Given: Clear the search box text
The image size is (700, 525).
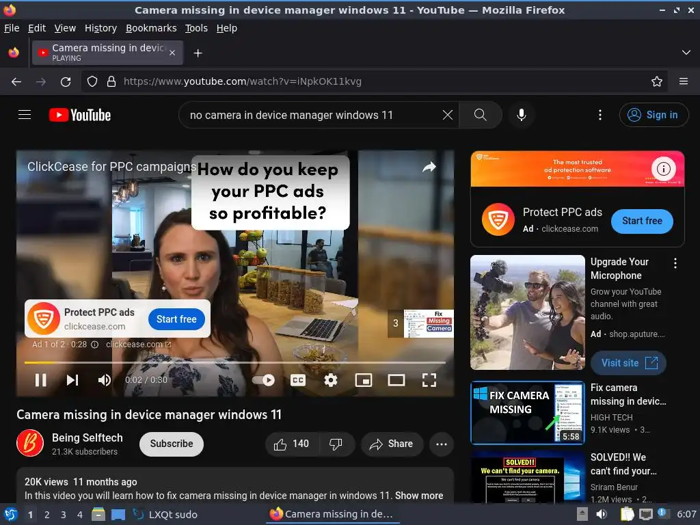Looking at the screenshot, I should (447, 115).
